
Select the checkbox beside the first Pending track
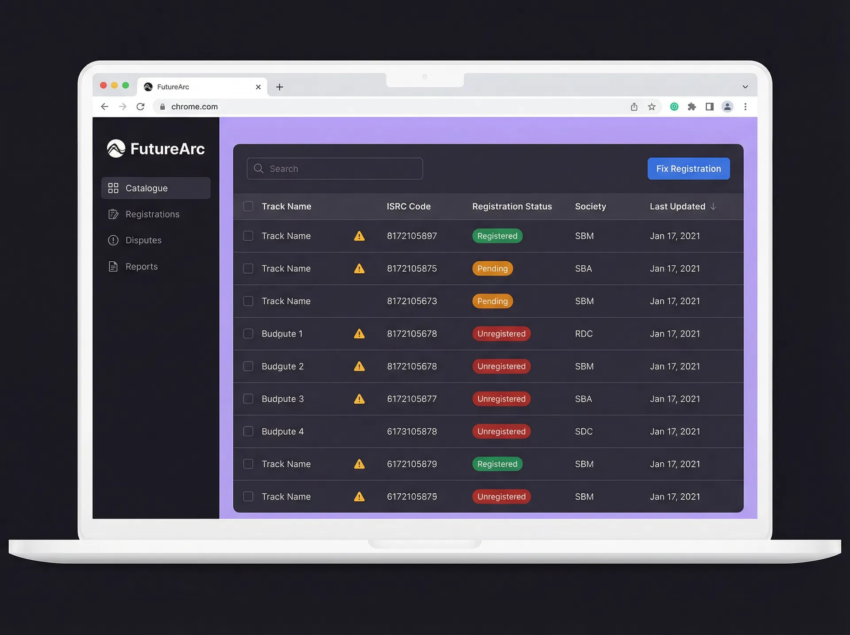point(248,268)
